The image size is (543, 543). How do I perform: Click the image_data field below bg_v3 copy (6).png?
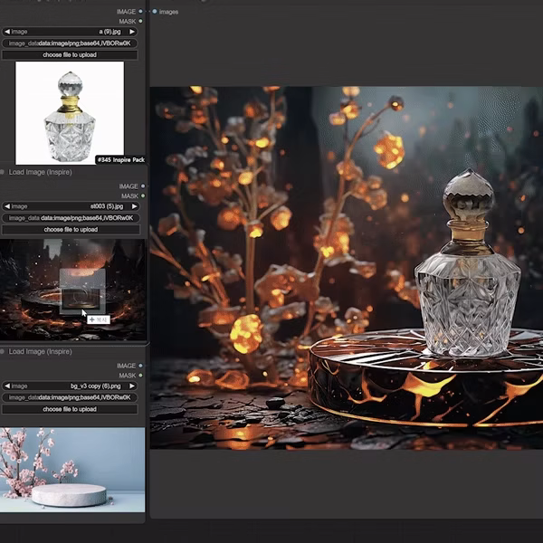[70, 397]
